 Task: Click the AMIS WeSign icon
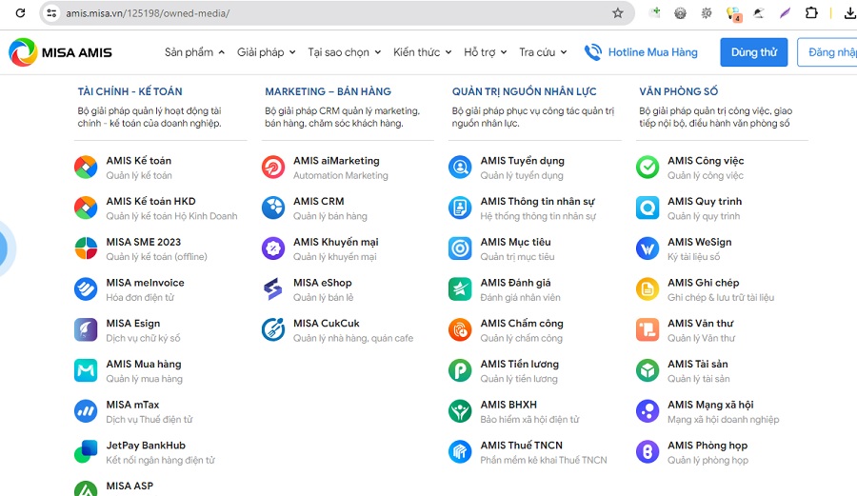(648, 248)
